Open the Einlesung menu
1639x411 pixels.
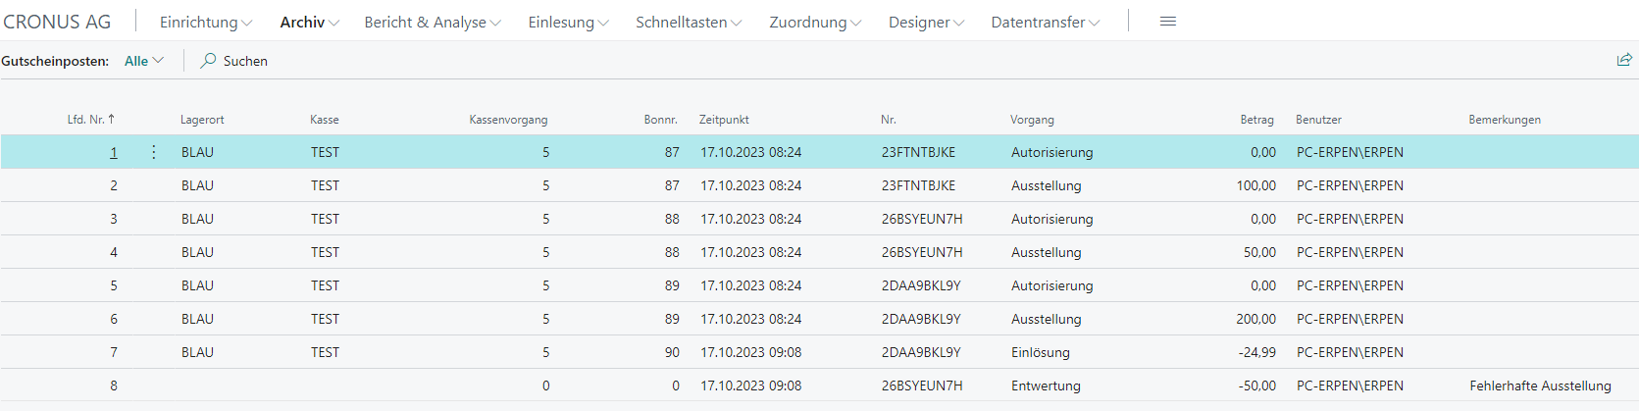568,22
